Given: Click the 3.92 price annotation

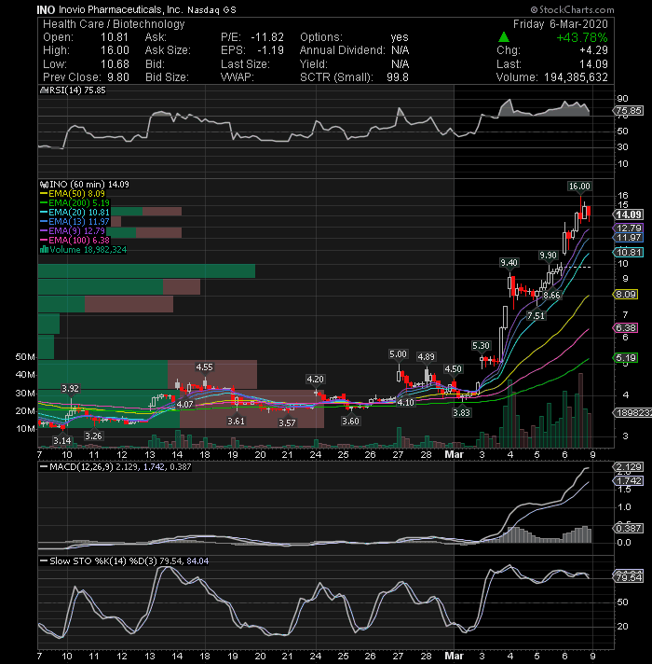Looking at the screenshot, I should pos(70,388).
